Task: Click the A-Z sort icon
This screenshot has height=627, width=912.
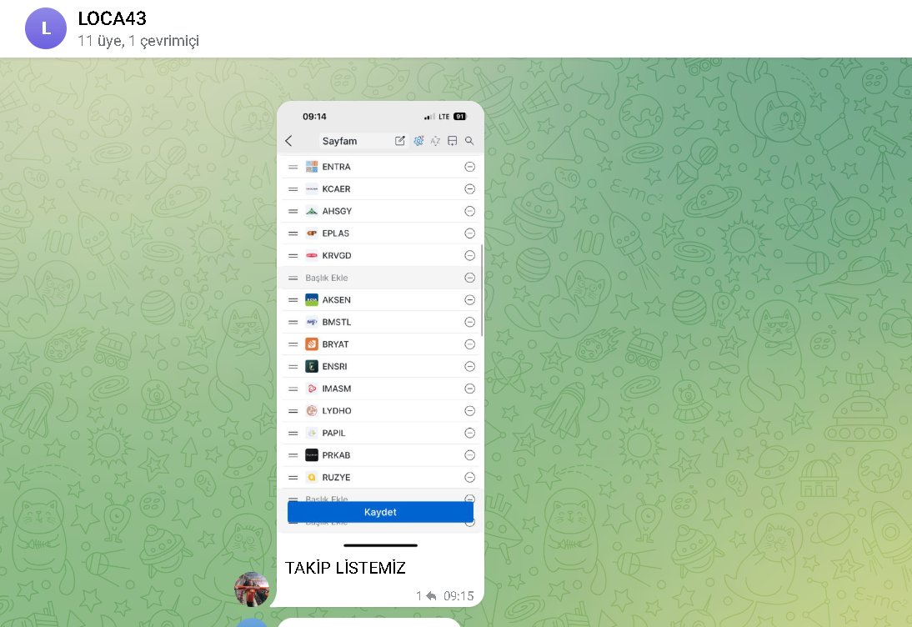Action: pos(435,141)
